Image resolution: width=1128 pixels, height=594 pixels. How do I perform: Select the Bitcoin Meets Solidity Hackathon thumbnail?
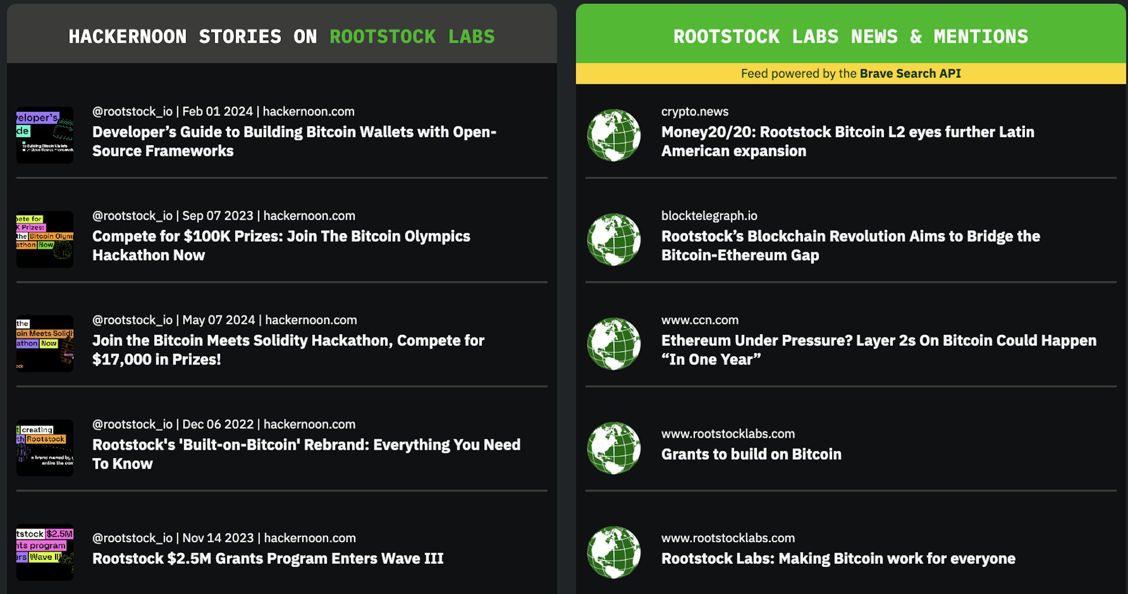pyautogui.click(x=45, y=342)
